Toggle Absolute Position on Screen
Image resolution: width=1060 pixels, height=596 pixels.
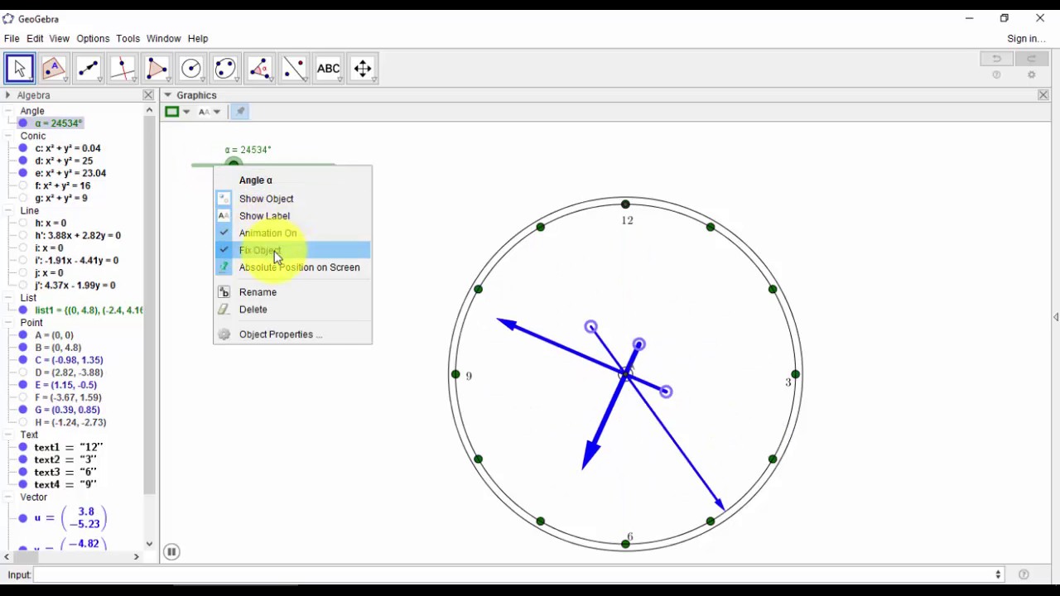(x=292, y=267)
